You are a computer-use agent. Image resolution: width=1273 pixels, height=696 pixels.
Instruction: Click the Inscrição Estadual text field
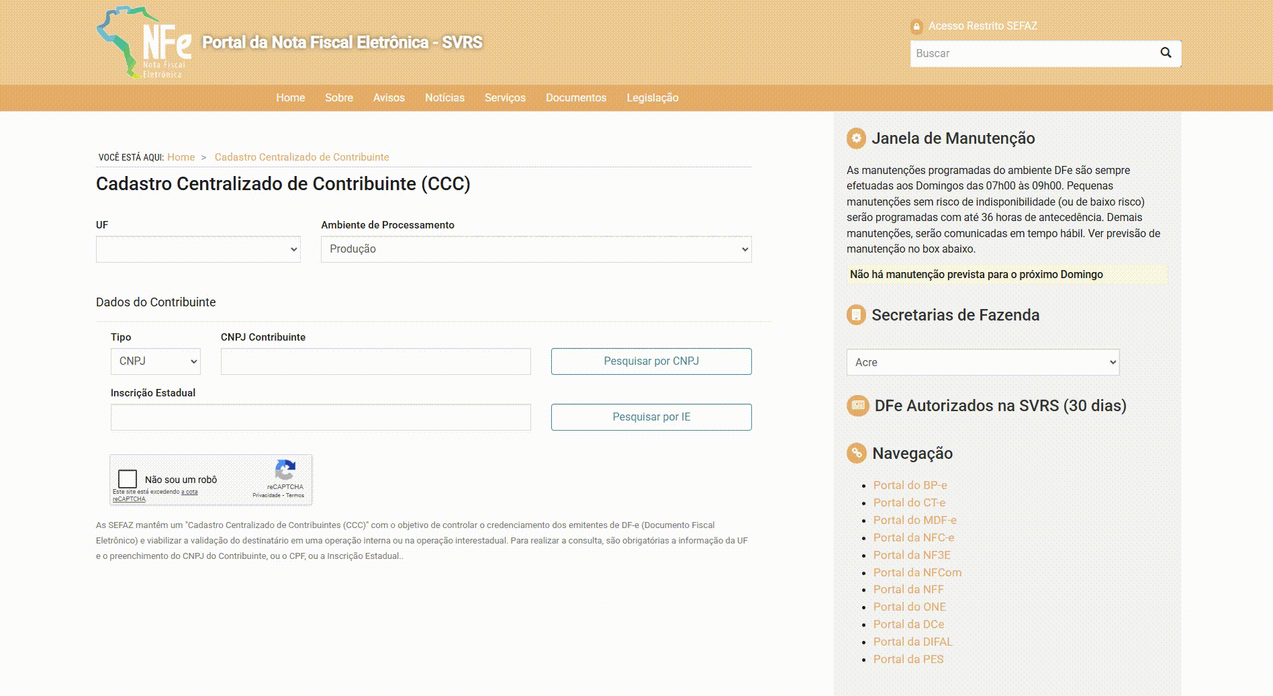coord(320,417)
